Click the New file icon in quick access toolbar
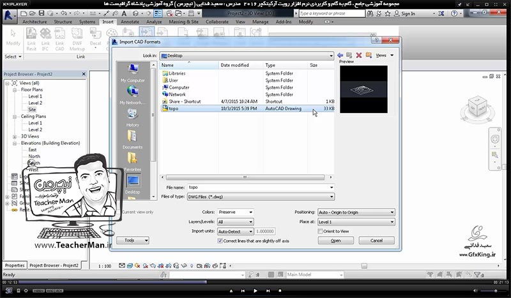Image resolution: width=511 pixels, height=298 pixels. click(24, 13)
